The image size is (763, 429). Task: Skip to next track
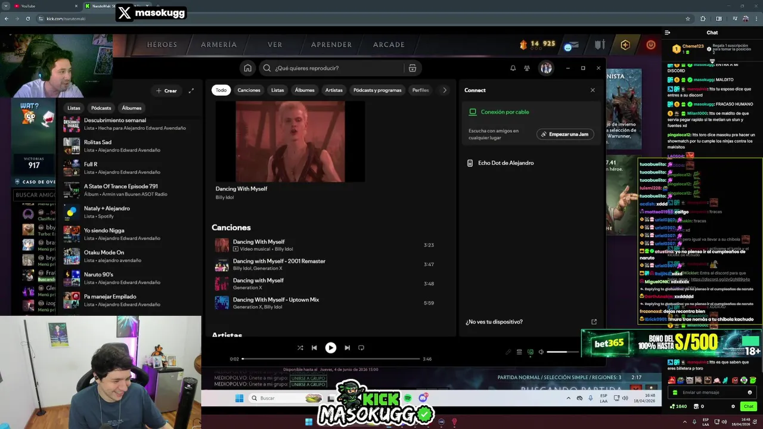[x=347, y=348]
